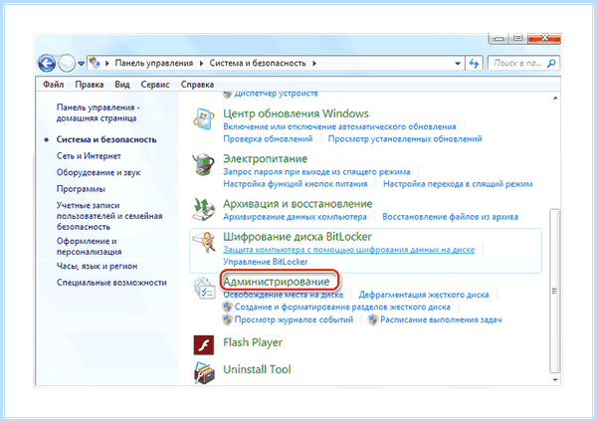Click the Архивация и восстановление backup icon
597x422 pixels.
click(x=203, y=209)
